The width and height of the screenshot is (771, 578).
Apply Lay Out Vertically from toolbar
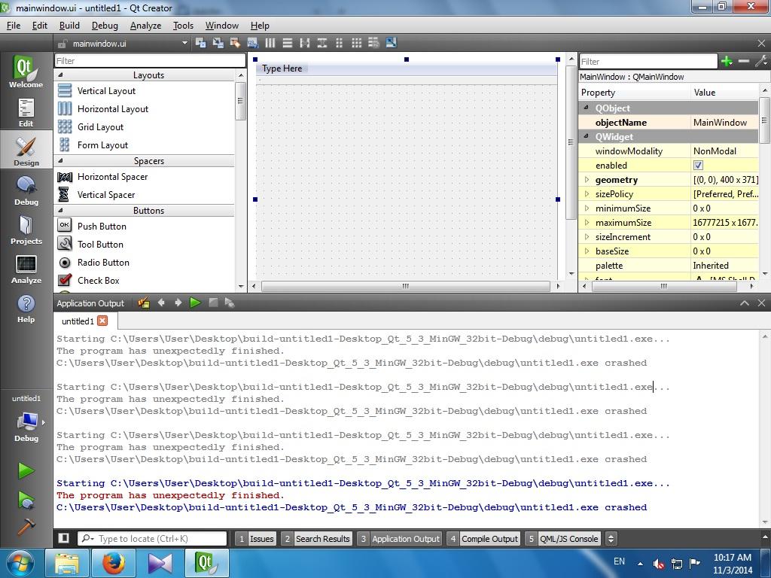tap(287, 43)
